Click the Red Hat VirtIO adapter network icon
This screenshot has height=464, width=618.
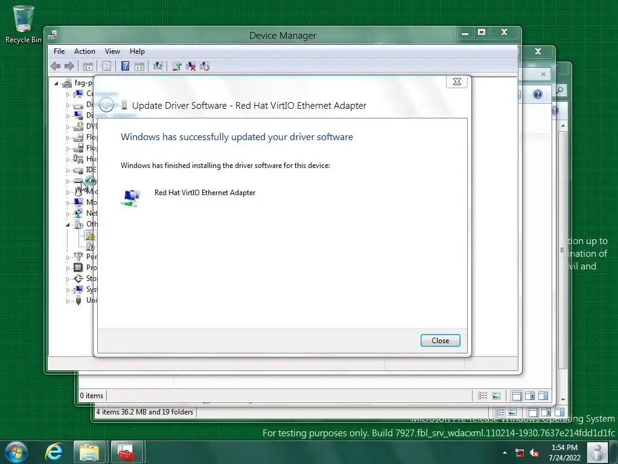coord(130,198)
